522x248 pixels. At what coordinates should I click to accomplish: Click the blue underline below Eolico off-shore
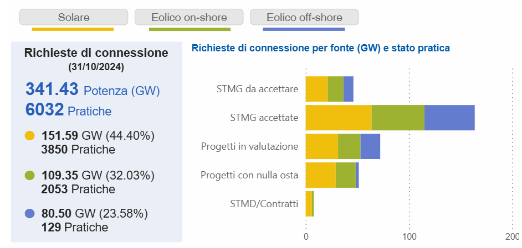point(304,29)
